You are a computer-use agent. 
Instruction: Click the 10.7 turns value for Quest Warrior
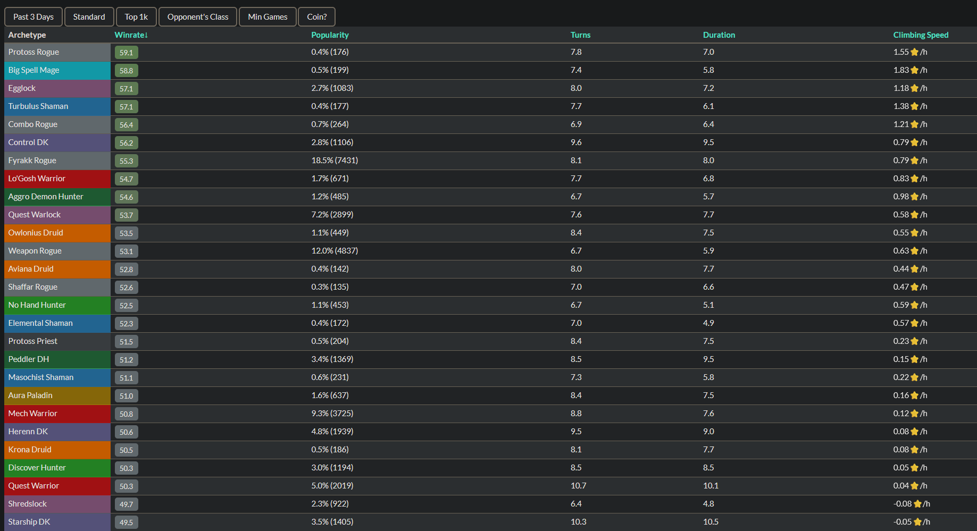[x=578, y=486]
